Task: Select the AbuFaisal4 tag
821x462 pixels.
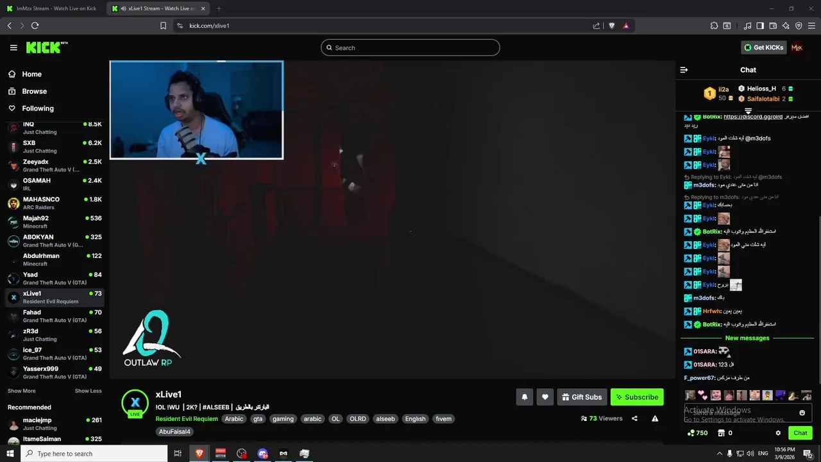Action: (x=174, y=432)
